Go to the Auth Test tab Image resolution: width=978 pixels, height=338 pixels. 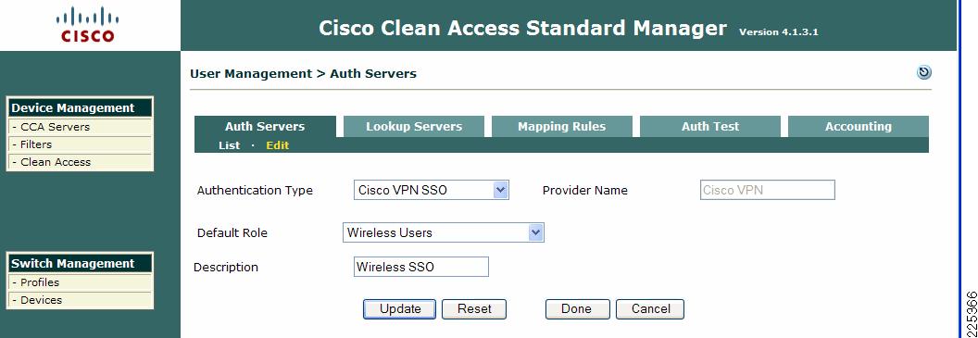(709, 127)
